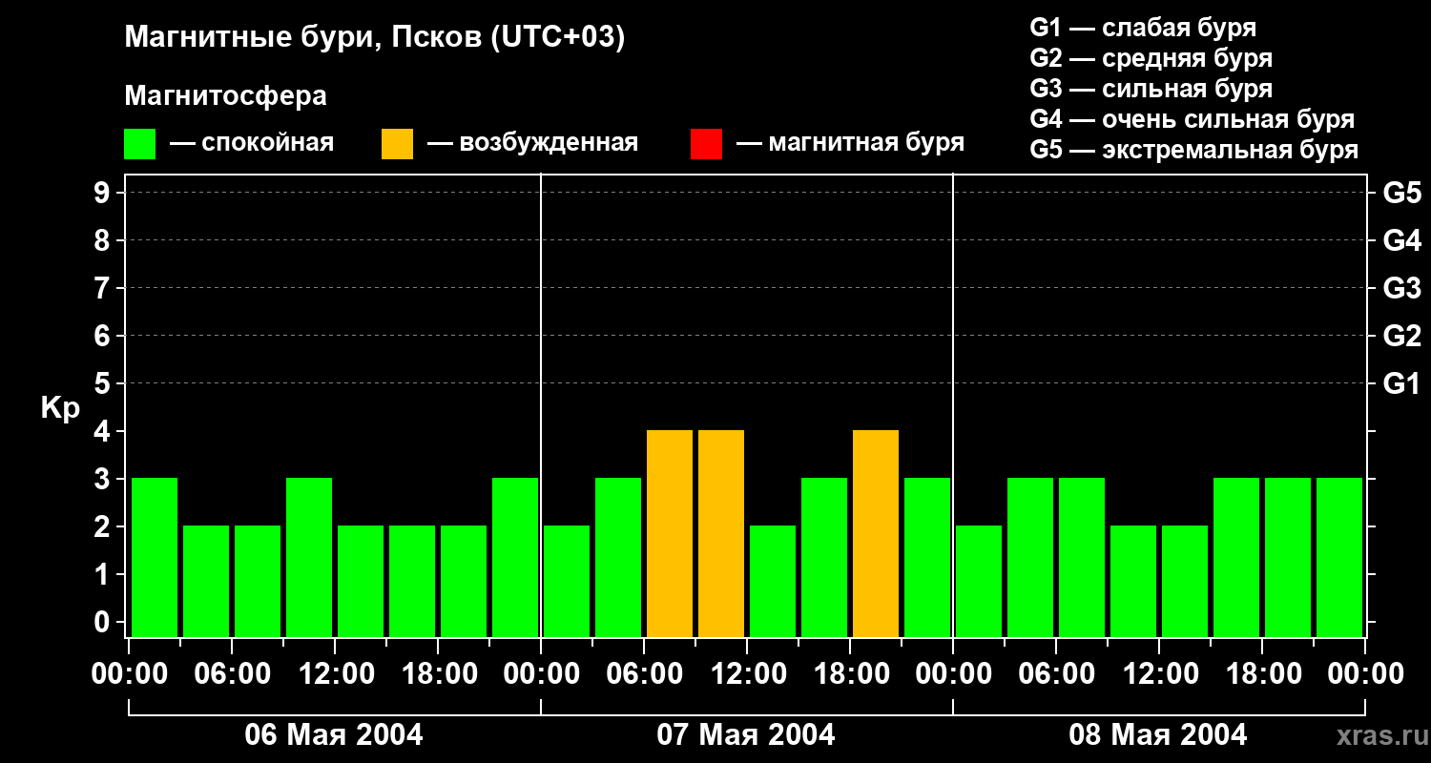Click the orange bar for 07 May 06:00–09:00

click(670, 534)
